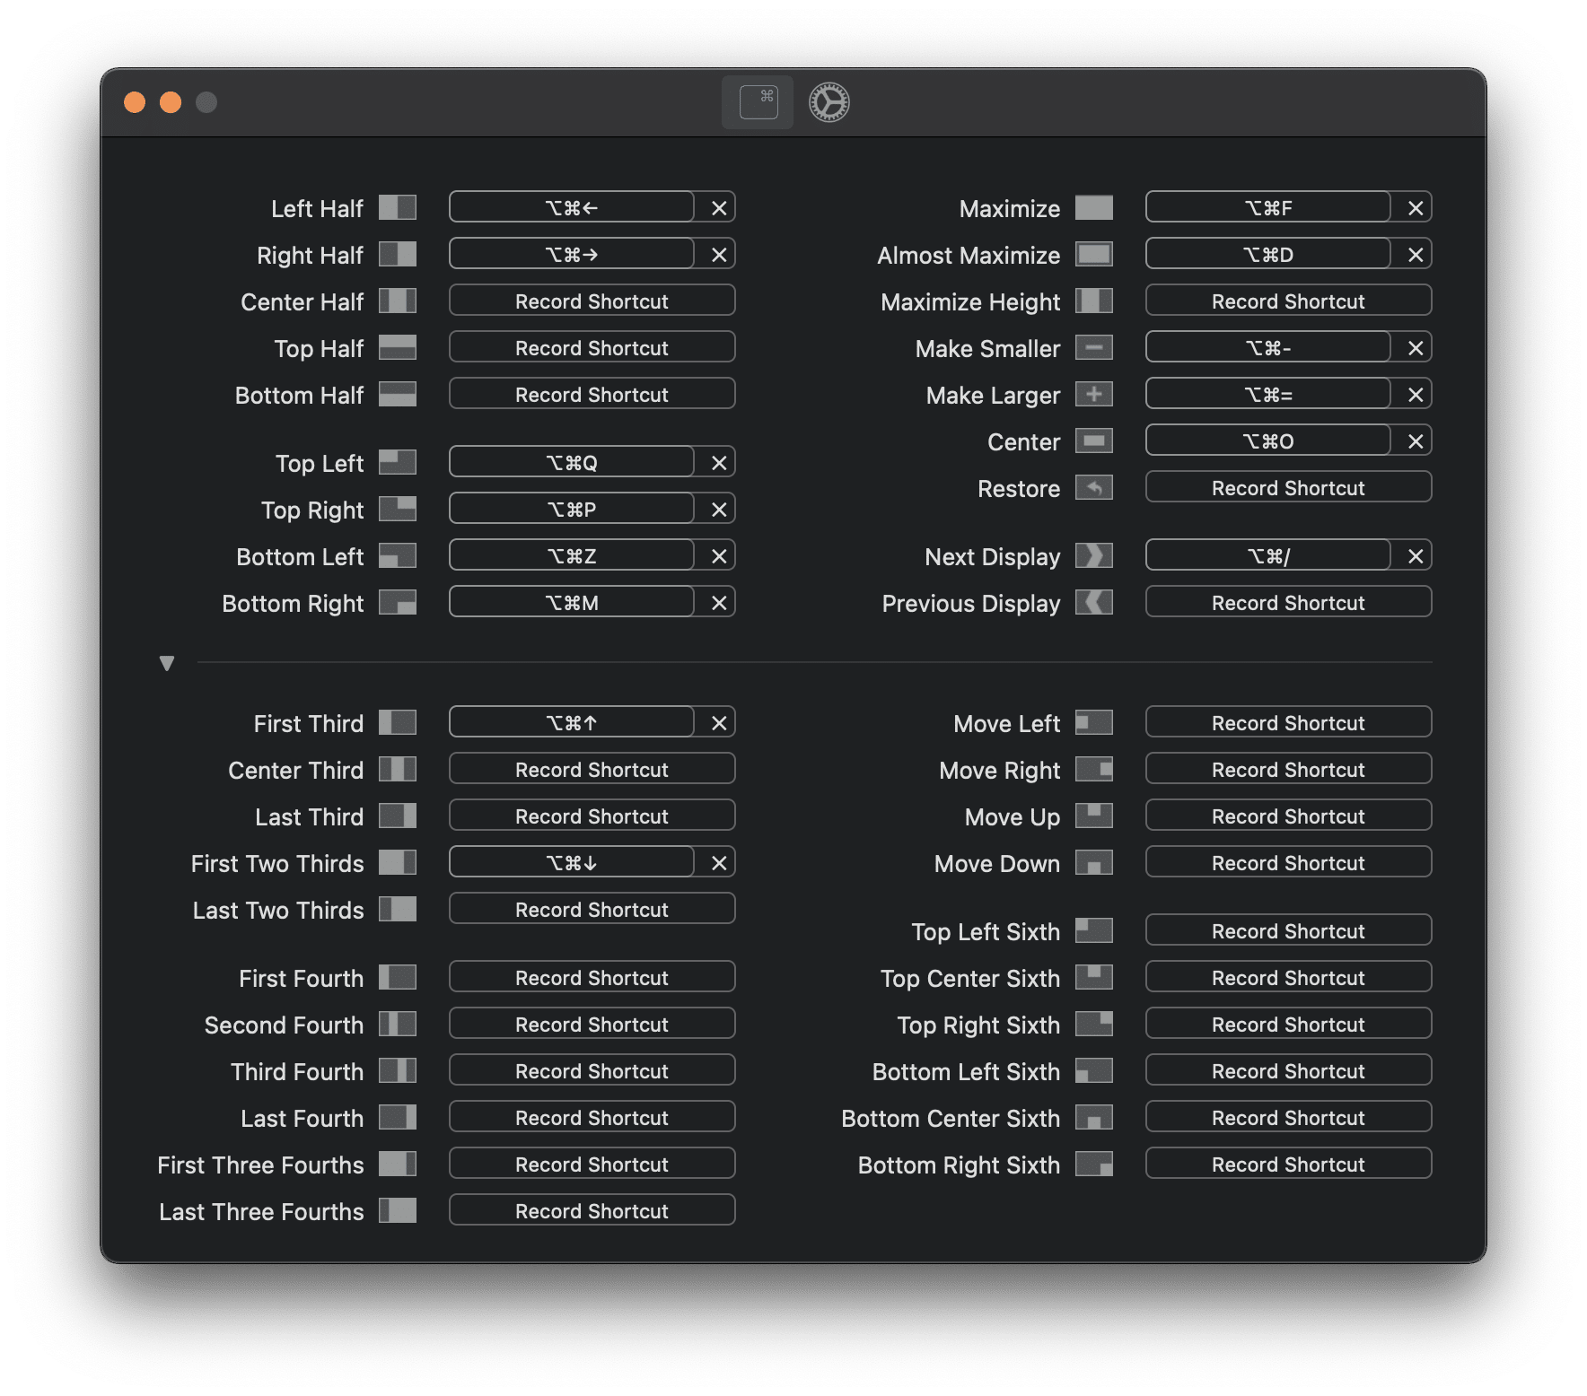Screen dimensions: 1587x1396
Task: Click the Make Smaller minus icon
Action: (x=1094, y=347)
